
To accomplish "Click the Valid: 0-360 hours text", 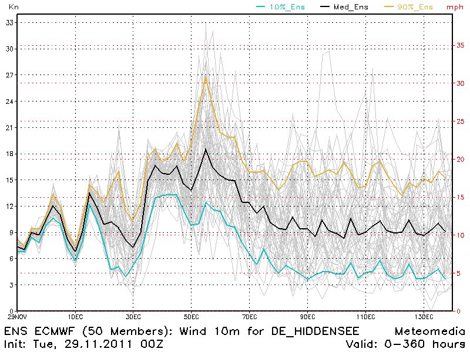I will pyautogui.click(x=405, y=344).
